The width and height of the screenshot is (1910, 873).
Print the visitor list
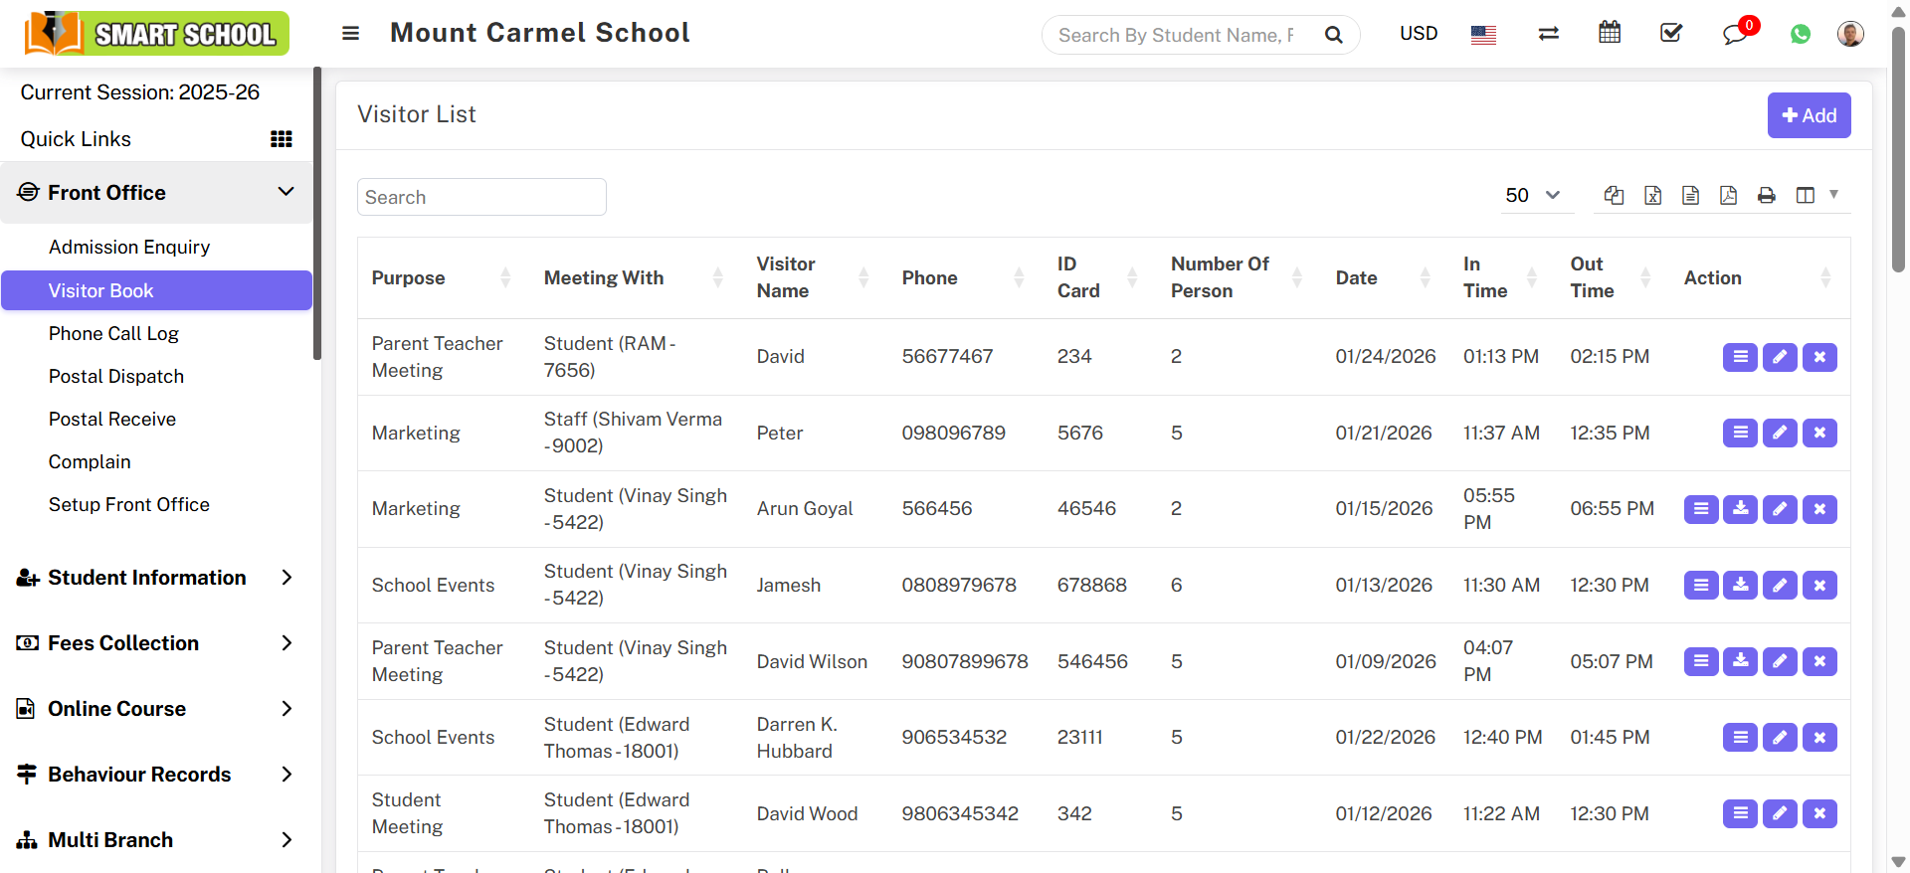tap(1766, 196)
